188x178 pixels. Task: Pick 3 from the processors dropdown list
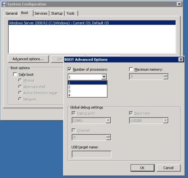(88, 91)
